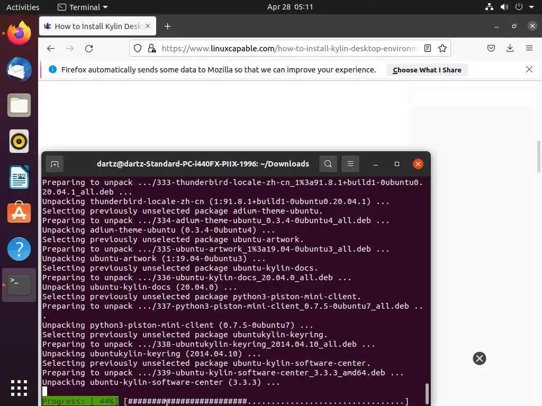Viewport: 542px width, 406px height.
Task: Dismiss the Firefox data notification bar
Action: coord(529,69)
